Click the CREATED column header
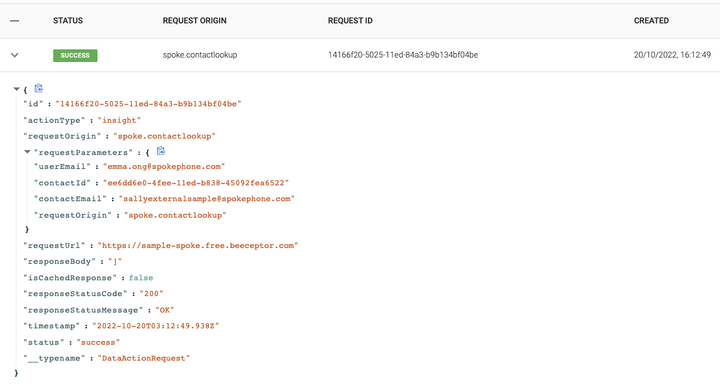 click(x=651, y=20)
